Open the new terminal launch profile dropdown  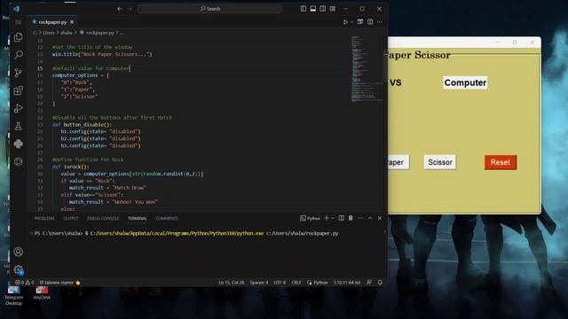point(333,218)
